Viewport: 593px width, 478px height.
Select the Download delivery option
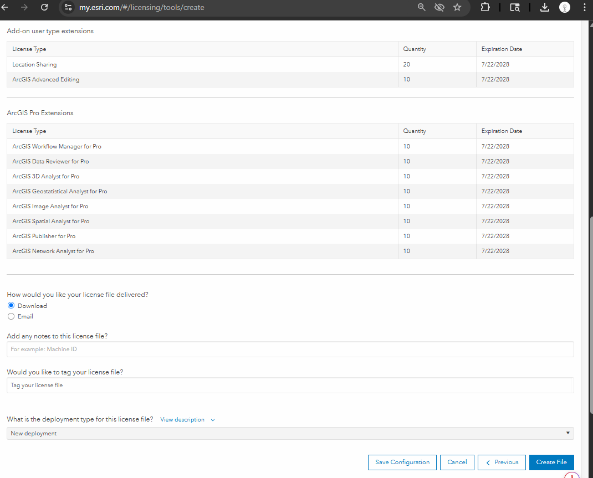coord(11,306)
